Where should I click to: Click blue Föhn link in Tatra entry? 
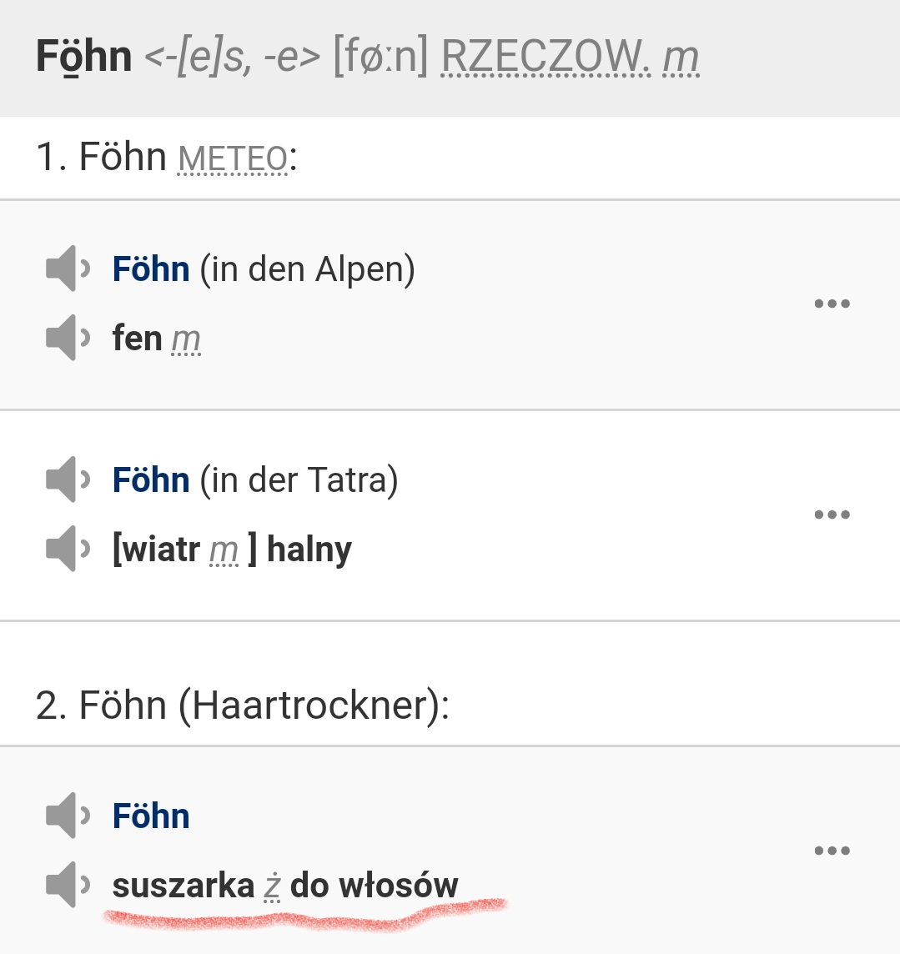click(x=151, y=480)
